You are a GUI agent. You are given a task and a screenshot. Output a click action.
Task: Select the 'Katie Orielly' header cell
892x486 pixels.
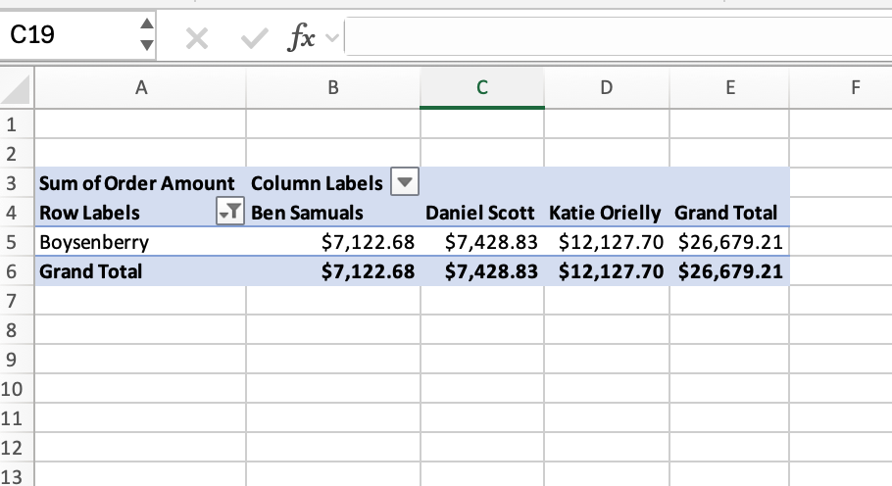click(607, 213)
